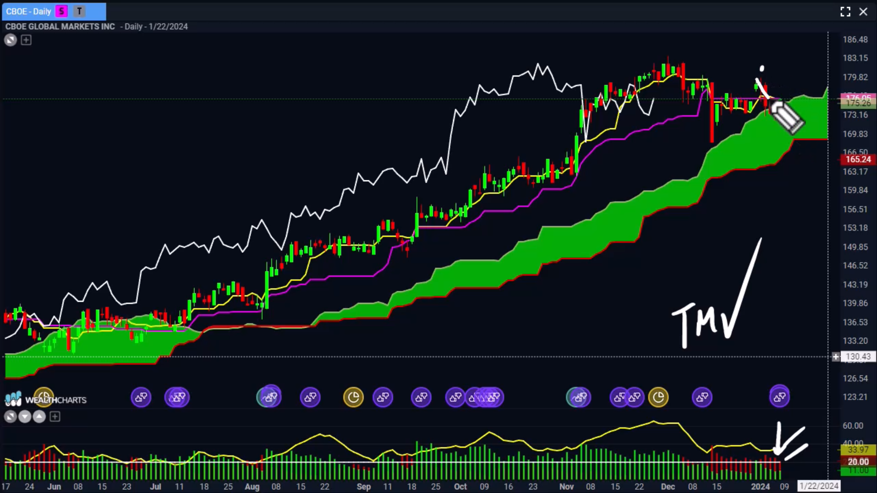
Task: Open purple event marker between Sep 18 and 25
Action: [x=421, y=397]
